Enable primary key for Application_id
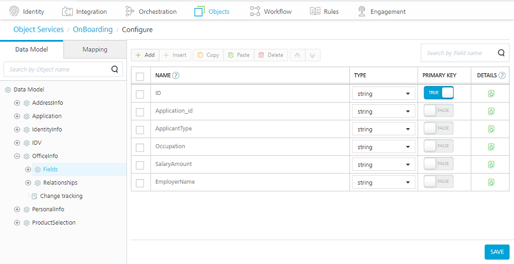The height and width of the screenshot is (264, 514). tap(439, 111)
